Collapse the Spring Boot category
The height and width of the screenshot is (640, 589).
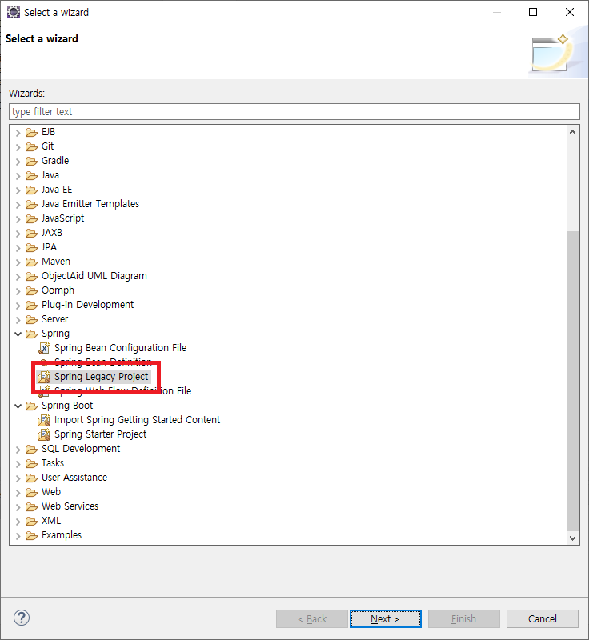tap(18, 406)
